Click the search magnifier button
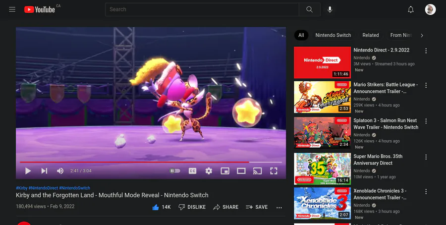Image resolution: width=446 pixels, height=225 pixels. (309, 9)
